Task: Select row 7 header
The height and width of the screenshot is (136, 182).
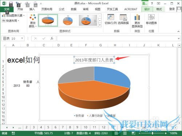Action: [3, 86]
